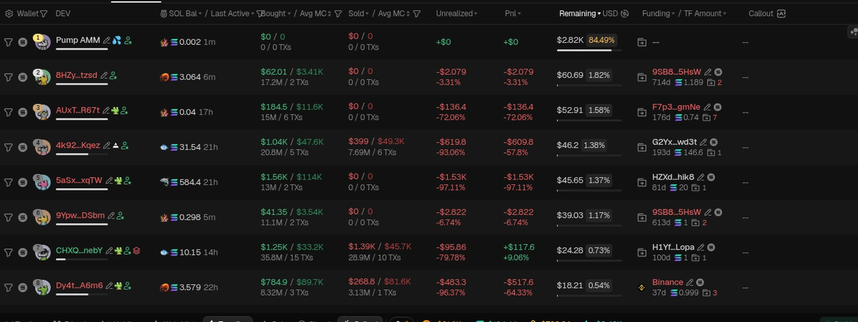Filter by the AUxT...R67t wallet row
The image size is (858, 322).
[x=8, y=112]
